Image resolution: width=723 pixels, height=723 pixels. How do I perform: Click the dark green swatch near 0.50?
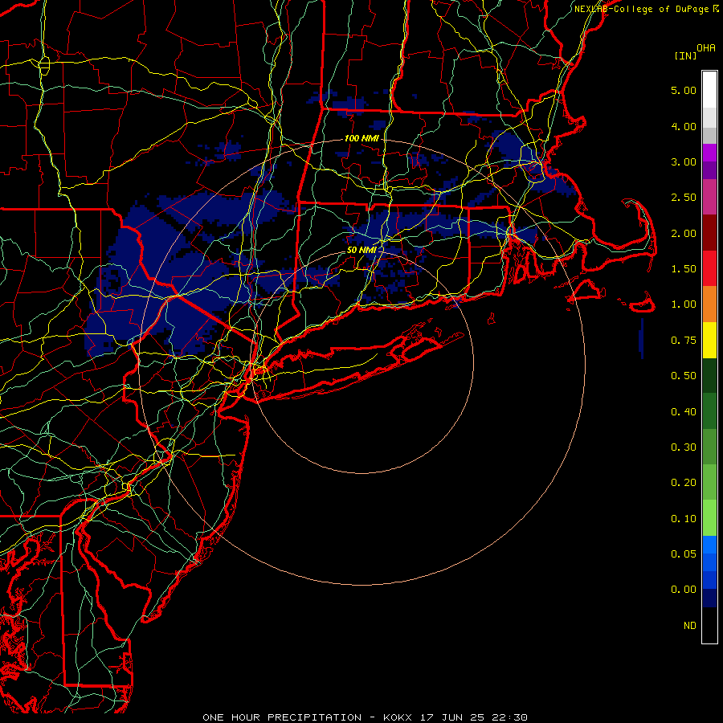(709, 375)
